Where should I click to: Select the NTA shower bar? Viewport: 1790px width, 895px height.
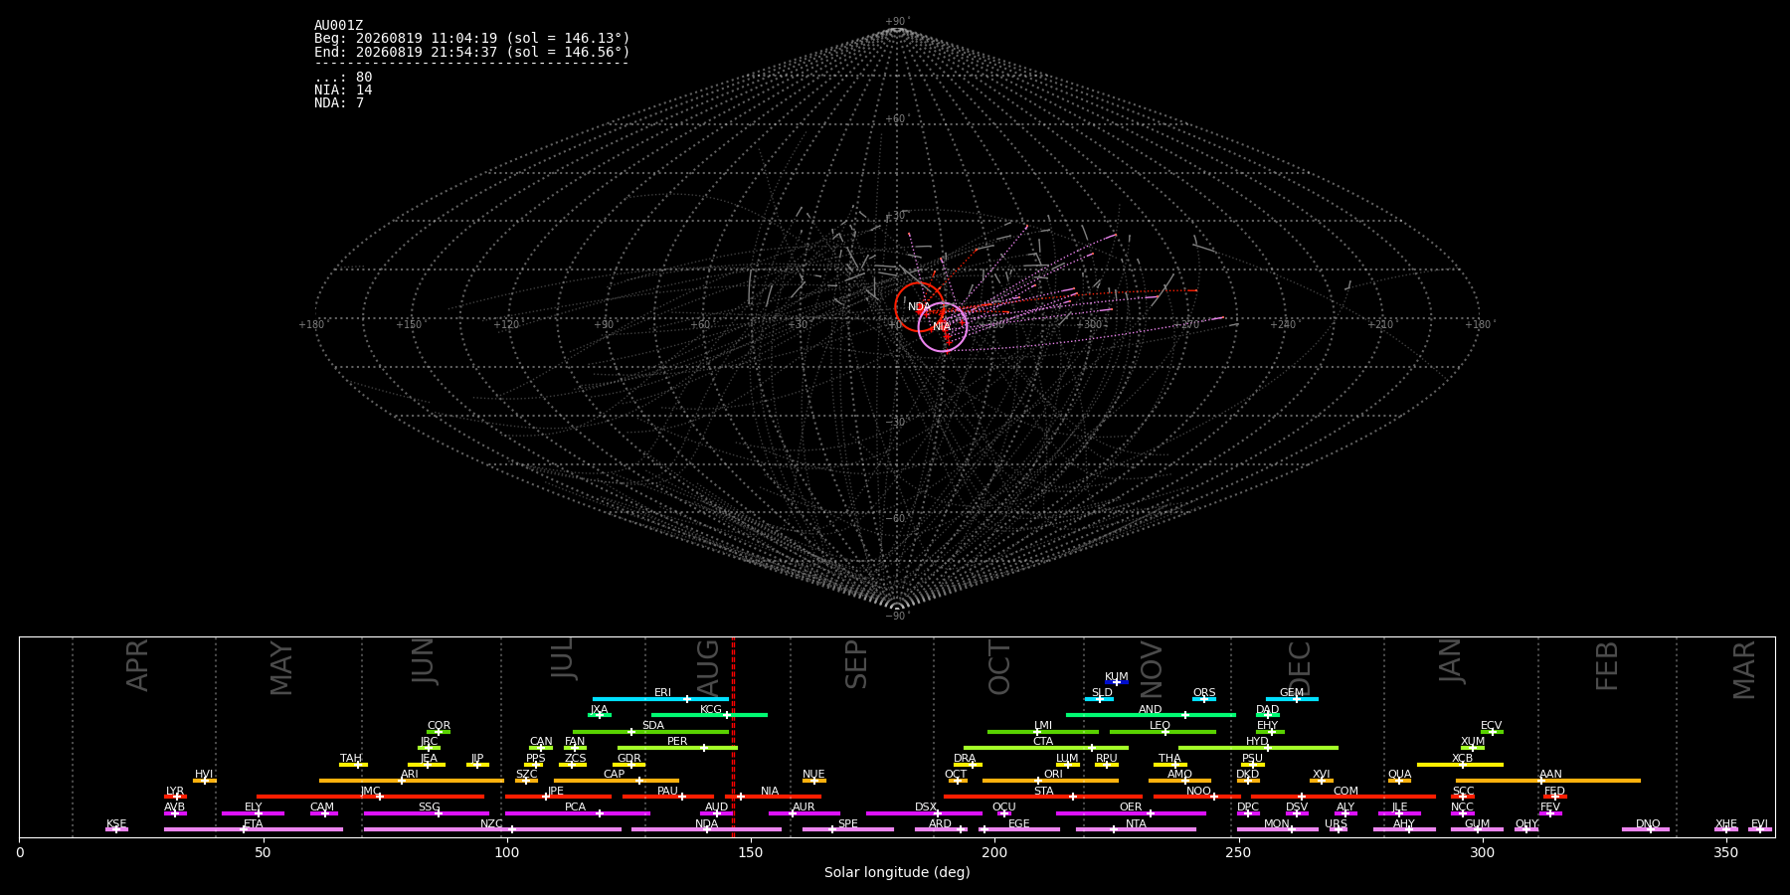(x=1136, y=829)
